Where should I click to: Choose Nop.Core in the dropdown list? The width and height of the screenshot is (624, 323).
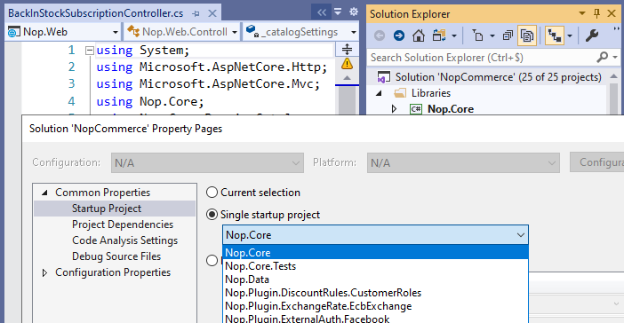(x=376, y=253)
